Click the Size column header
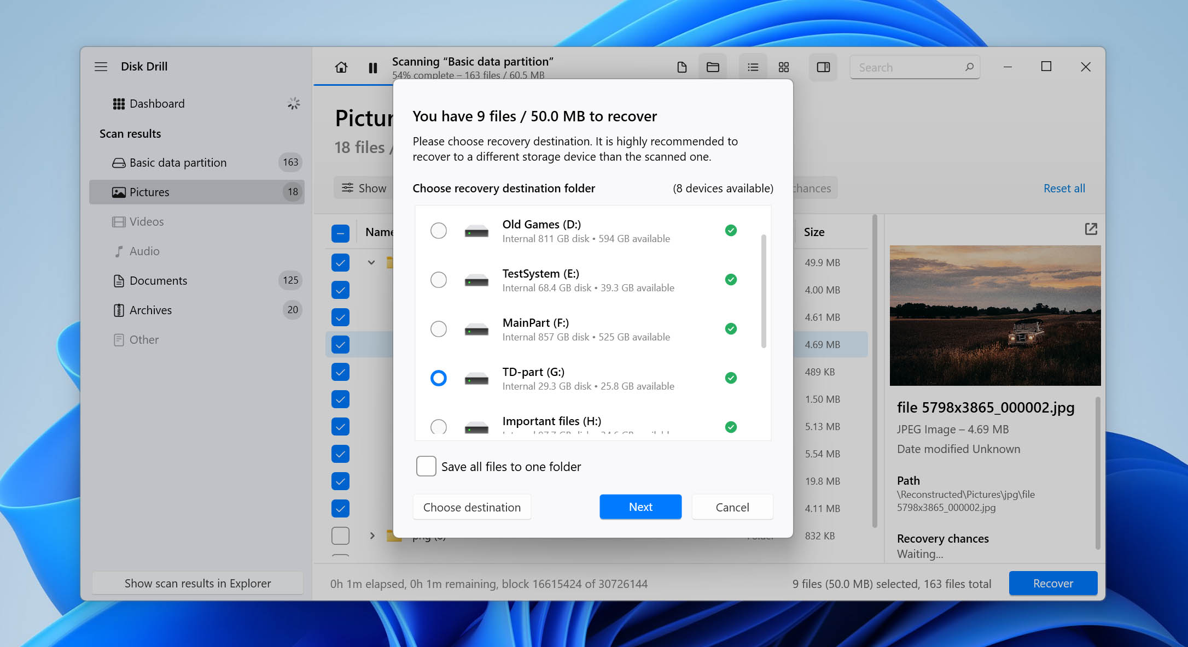Image resolution: width=1188 pixels, height=647 pixels. (x=814, y=232)
